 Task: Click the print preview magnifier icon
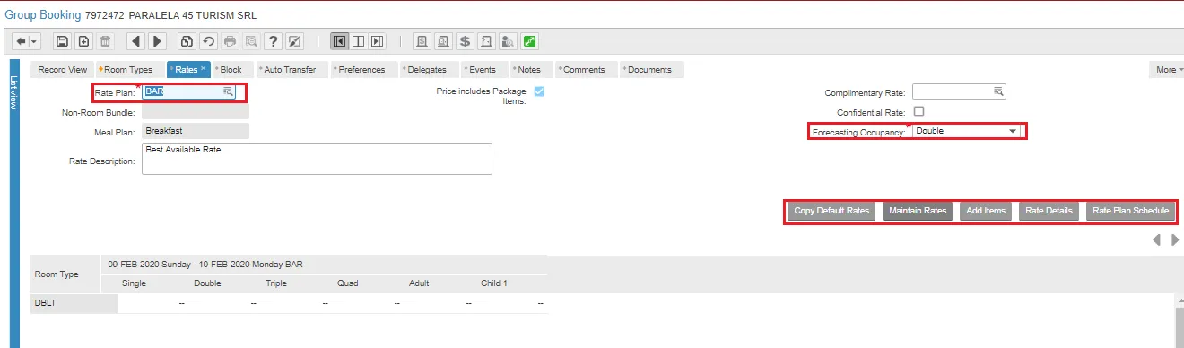tap(252, 41)
